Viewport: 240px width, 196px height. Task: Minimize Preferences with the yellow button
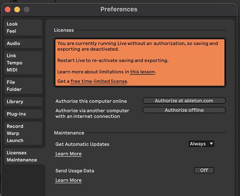click(17, 9)
